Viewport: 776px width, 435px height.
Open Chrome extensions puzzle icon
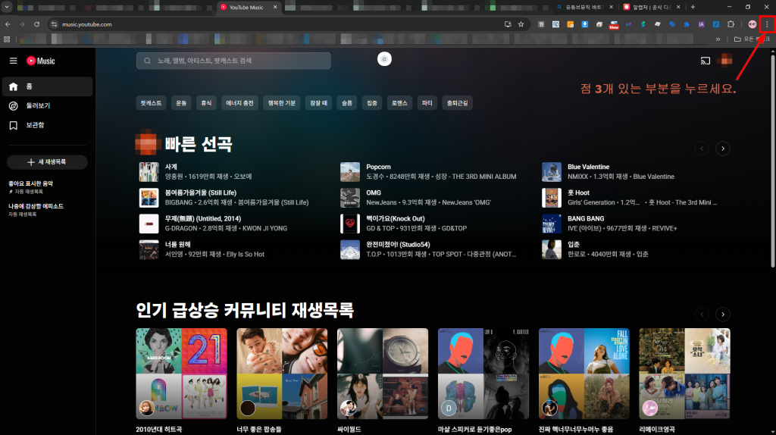tap(731, 24)
